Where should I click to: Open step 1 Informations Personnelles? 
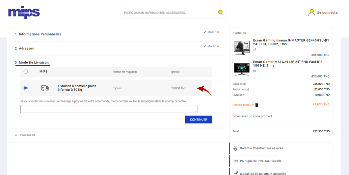tap(38, 34)
